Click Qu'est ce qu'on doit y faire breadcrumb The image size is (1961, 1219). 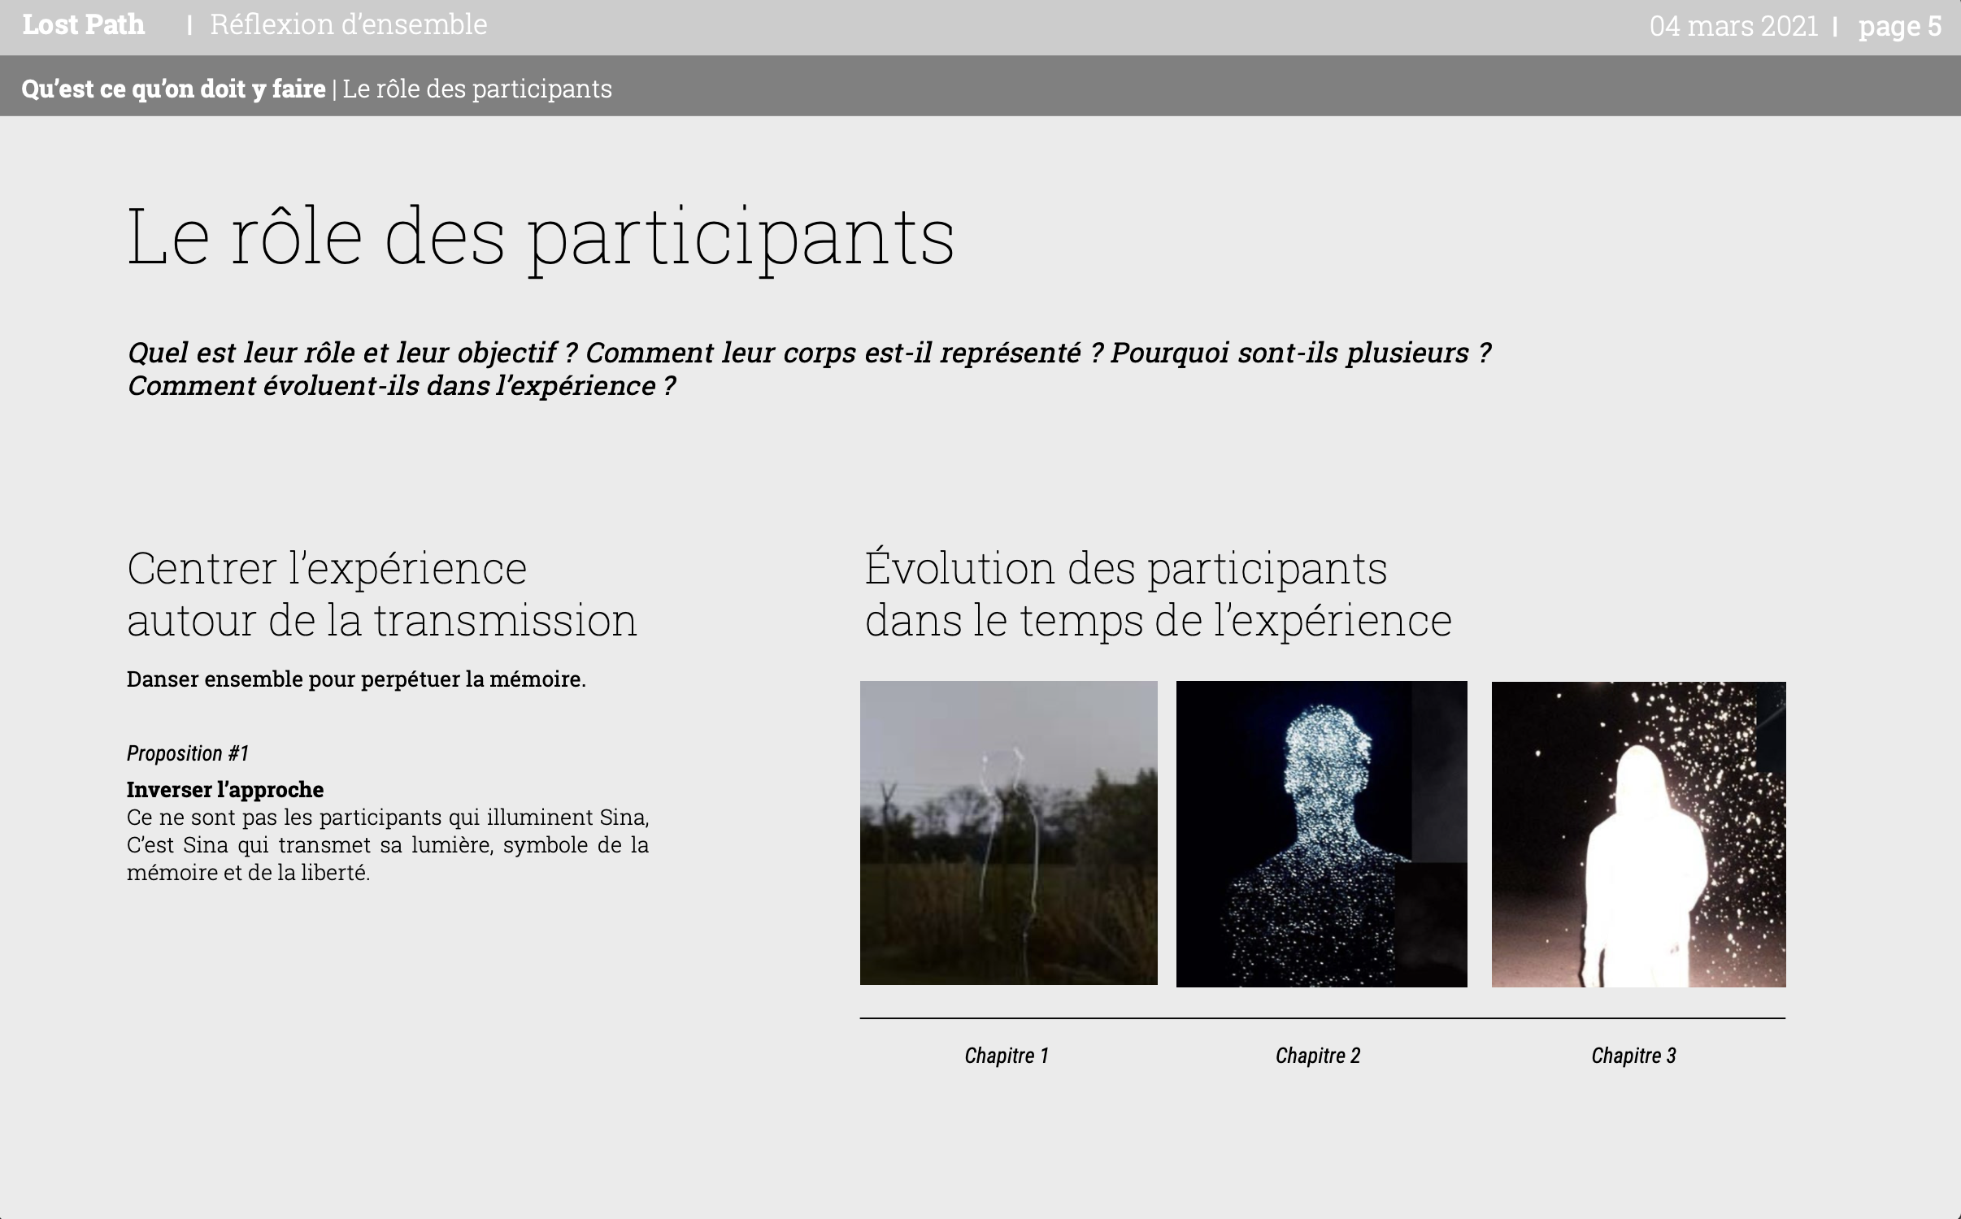coord(173,89)
